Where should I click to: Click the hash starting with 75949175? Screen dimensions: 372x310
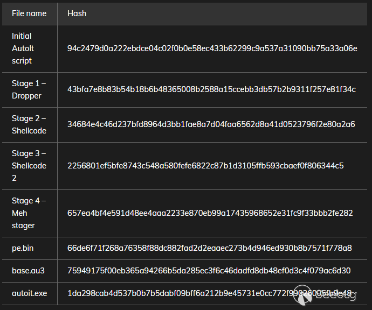tap(209, 271)
